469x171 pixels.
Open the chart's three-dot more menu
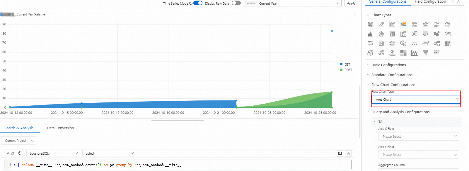(x=355, y=14)
